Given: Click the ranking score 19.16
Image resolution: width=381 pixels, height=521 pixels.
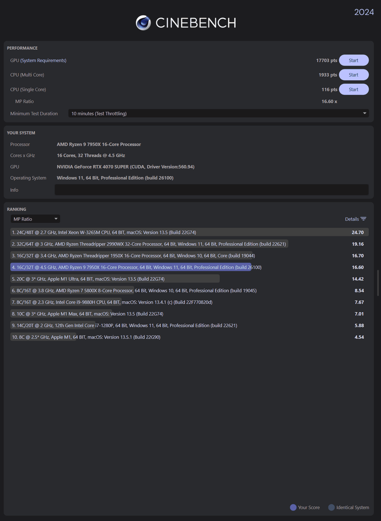Looking at the screenshot, I should point(358,244).
